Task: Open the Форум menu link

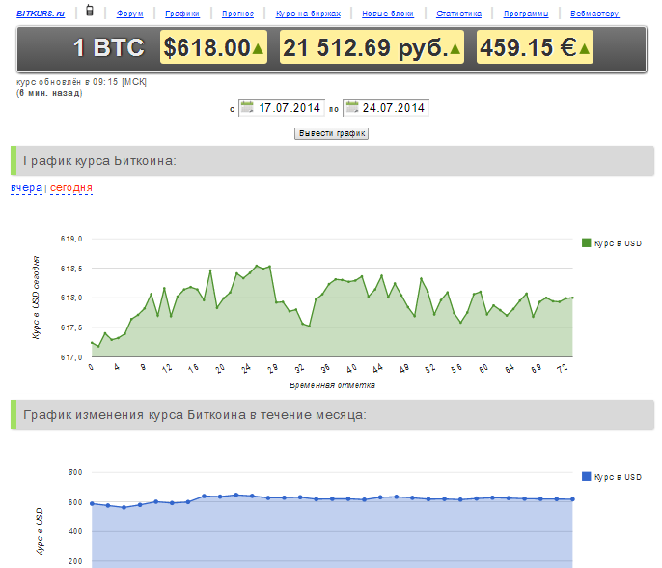Action: pos(129,14)
